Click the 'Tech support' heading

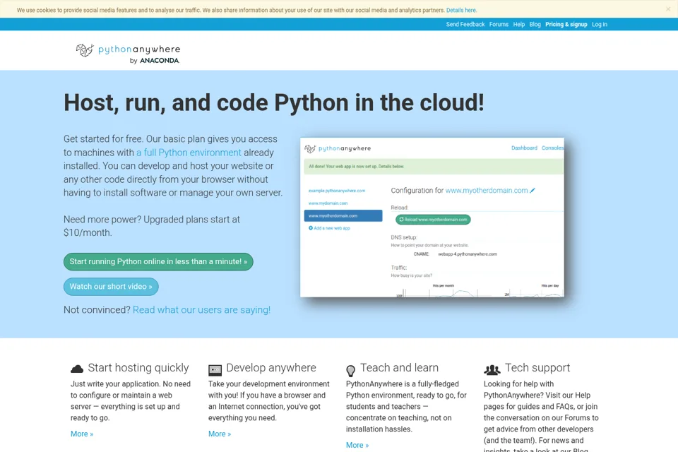537,368
